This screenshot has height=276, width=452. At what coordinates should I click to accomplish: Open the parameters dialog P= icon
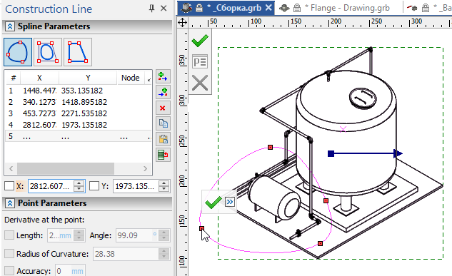(200, 61)
